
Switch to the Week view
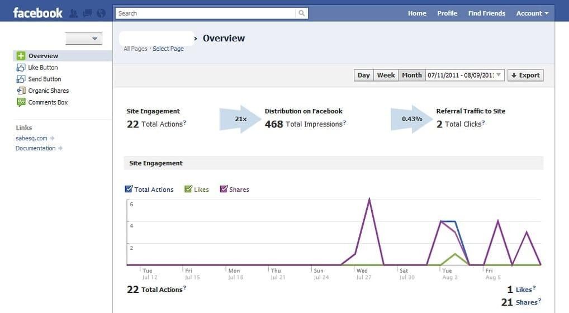point(386,75)
